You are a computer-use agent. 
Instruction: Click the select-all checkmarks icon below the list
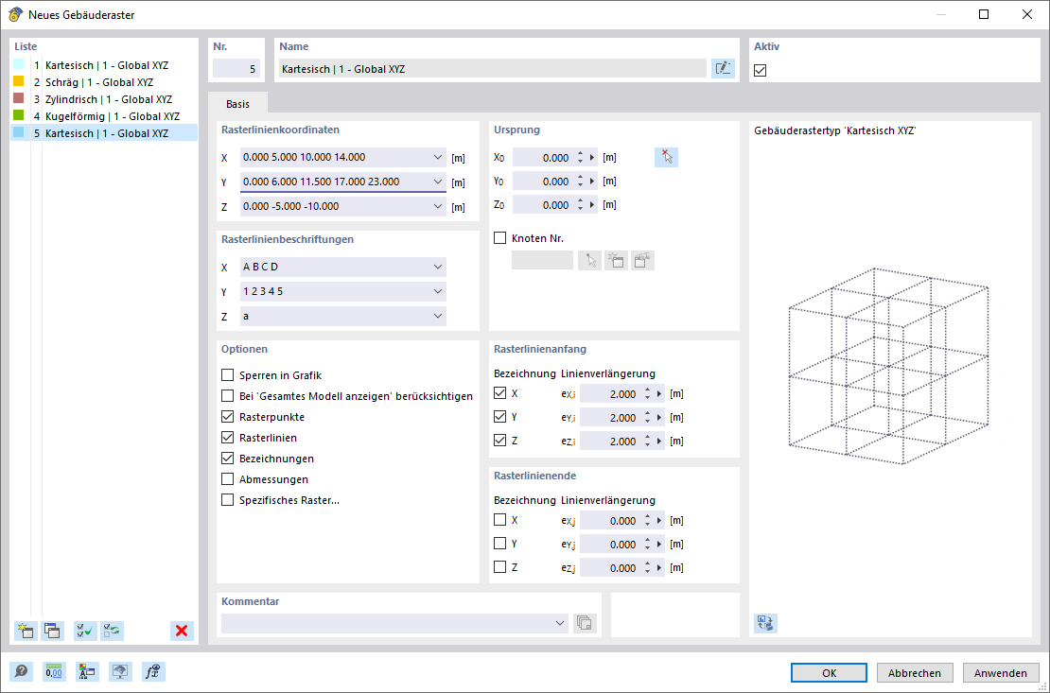click(86, 630)
